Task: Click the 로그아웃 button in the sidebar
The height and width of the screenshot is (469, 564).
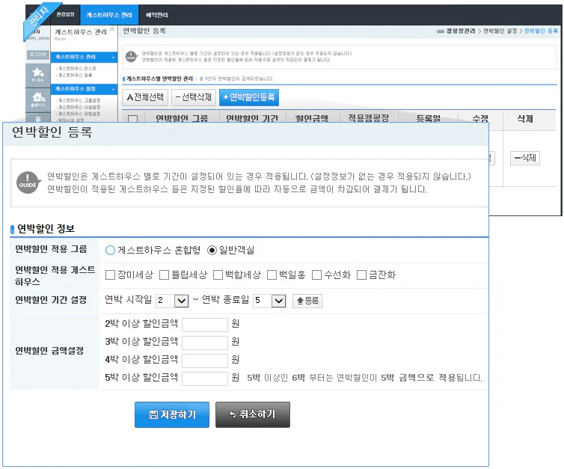Action: [x=37, y=55]
